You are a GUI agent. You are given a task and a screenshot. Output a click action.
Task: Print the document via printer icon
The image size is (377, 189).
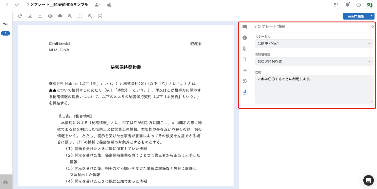60,16
